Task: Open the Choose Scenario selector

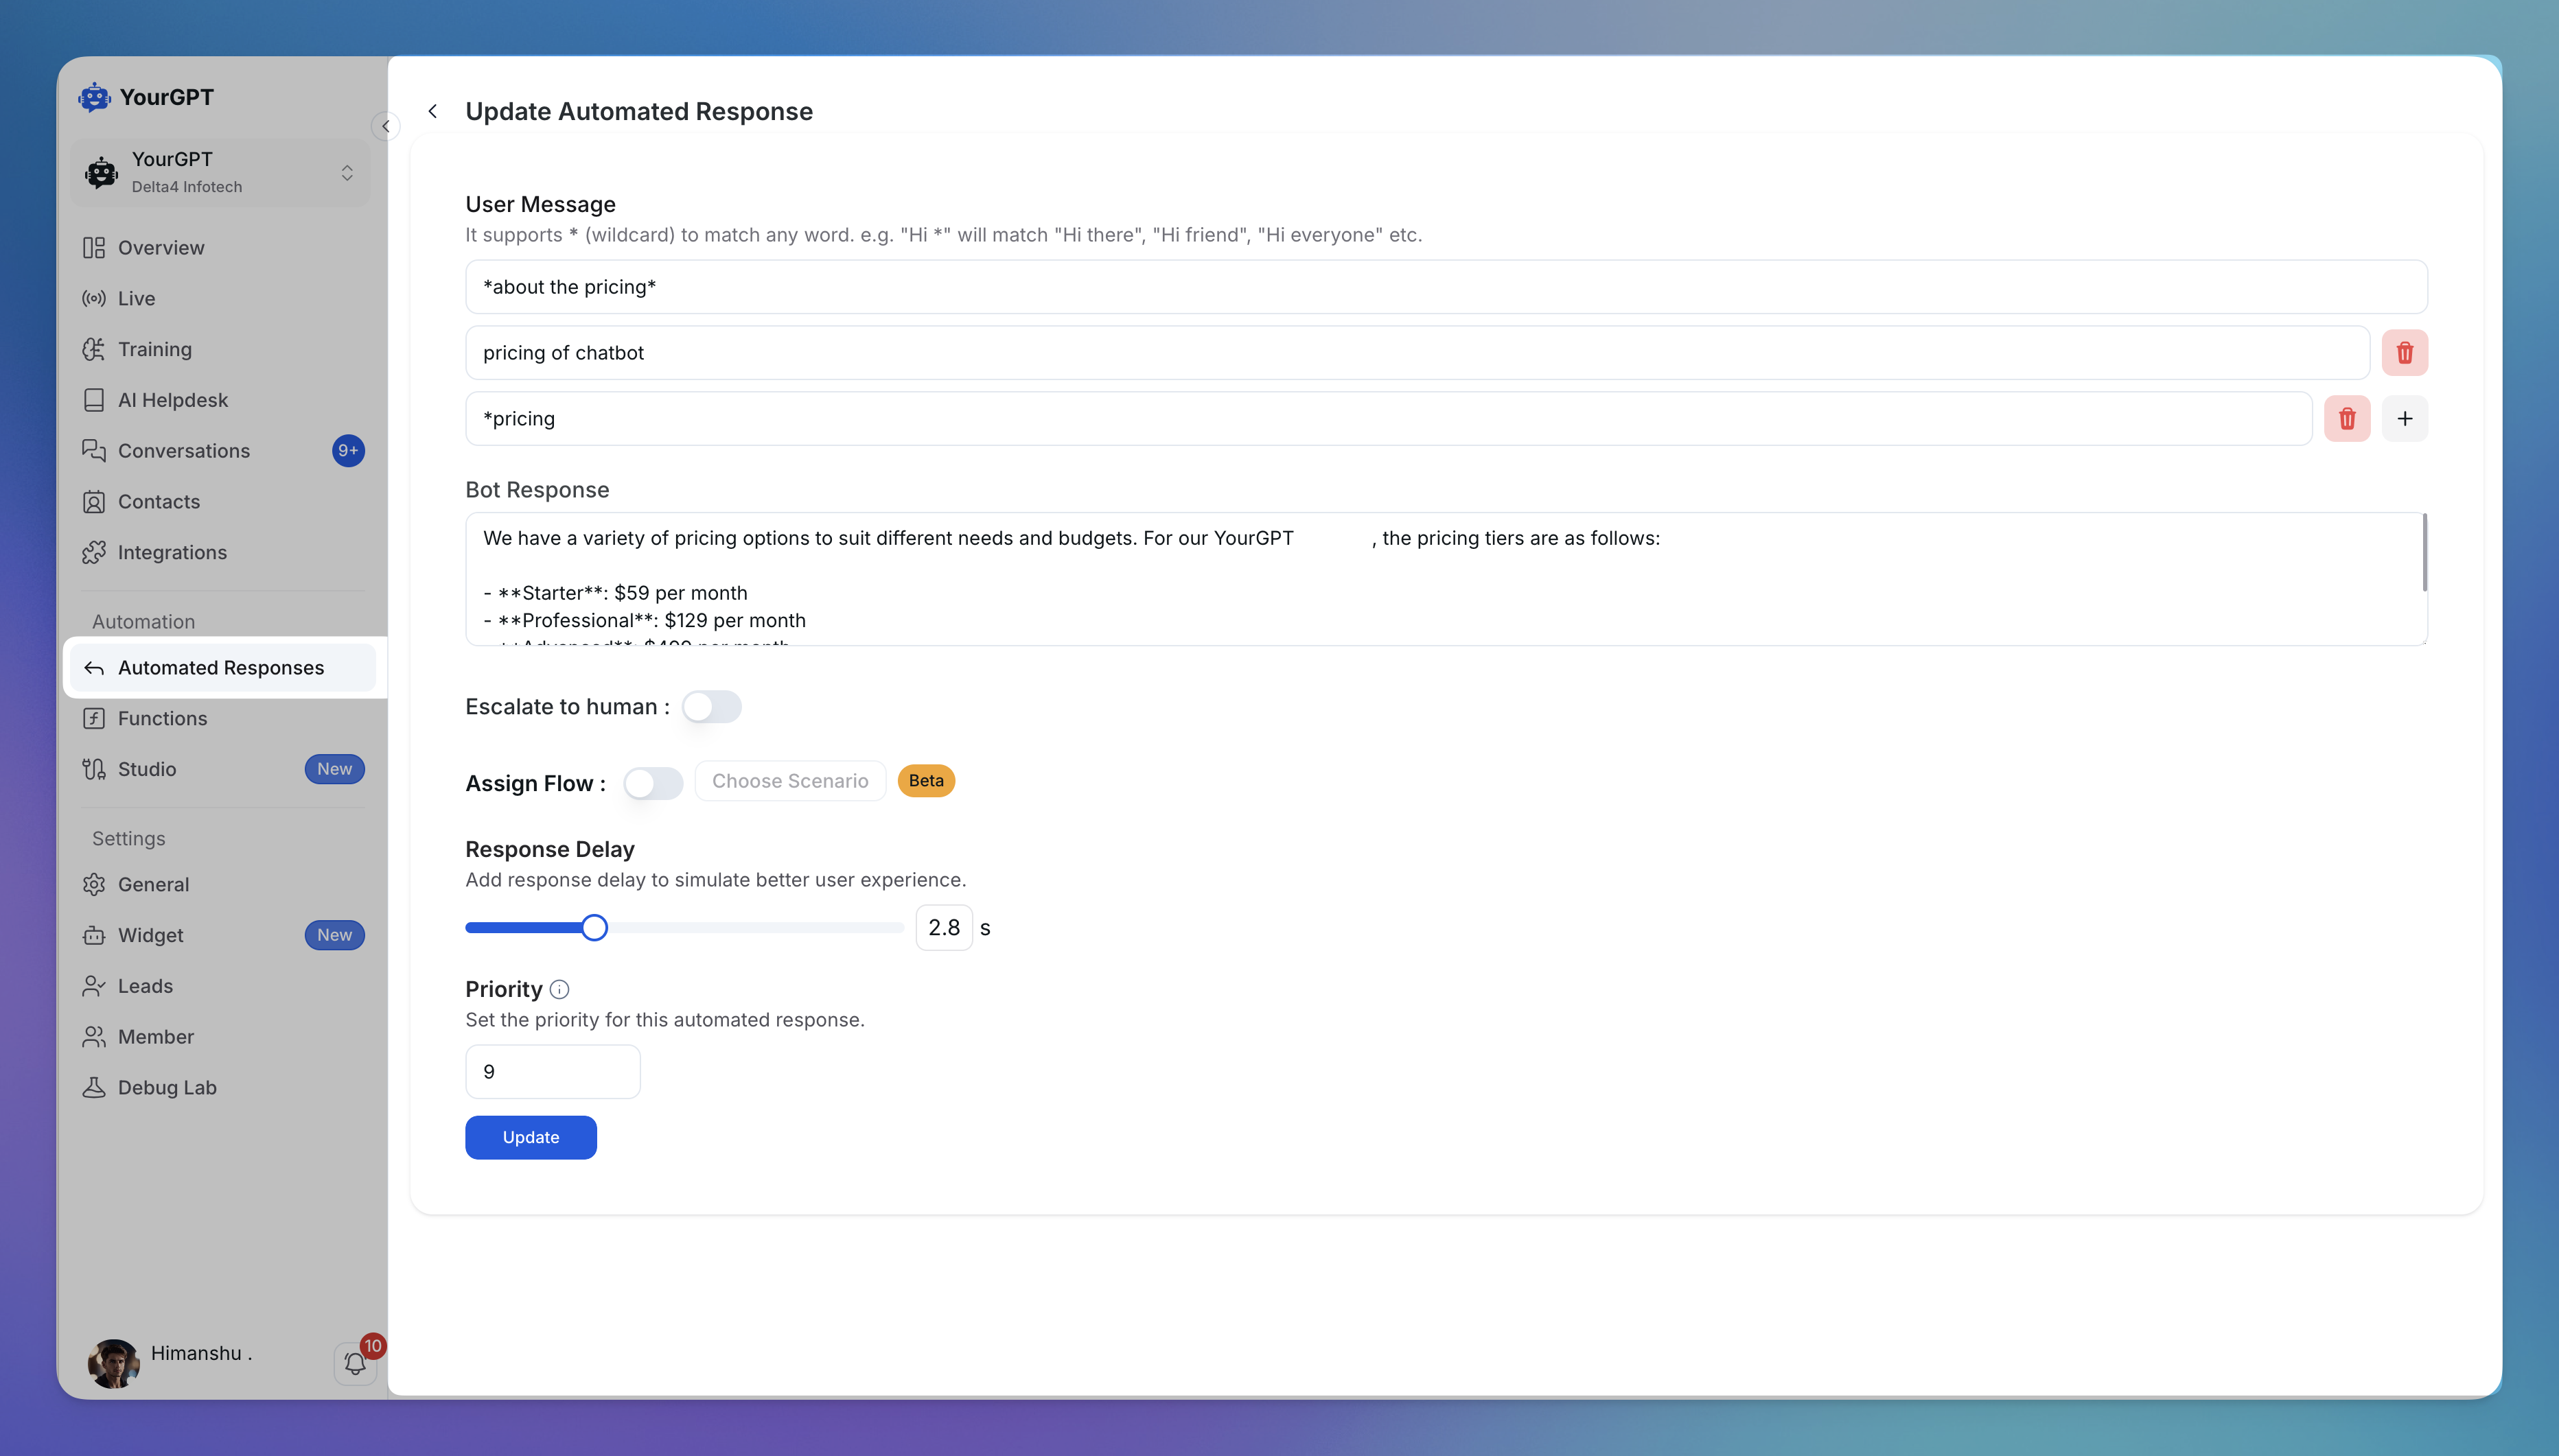Action: pos(790,780)
